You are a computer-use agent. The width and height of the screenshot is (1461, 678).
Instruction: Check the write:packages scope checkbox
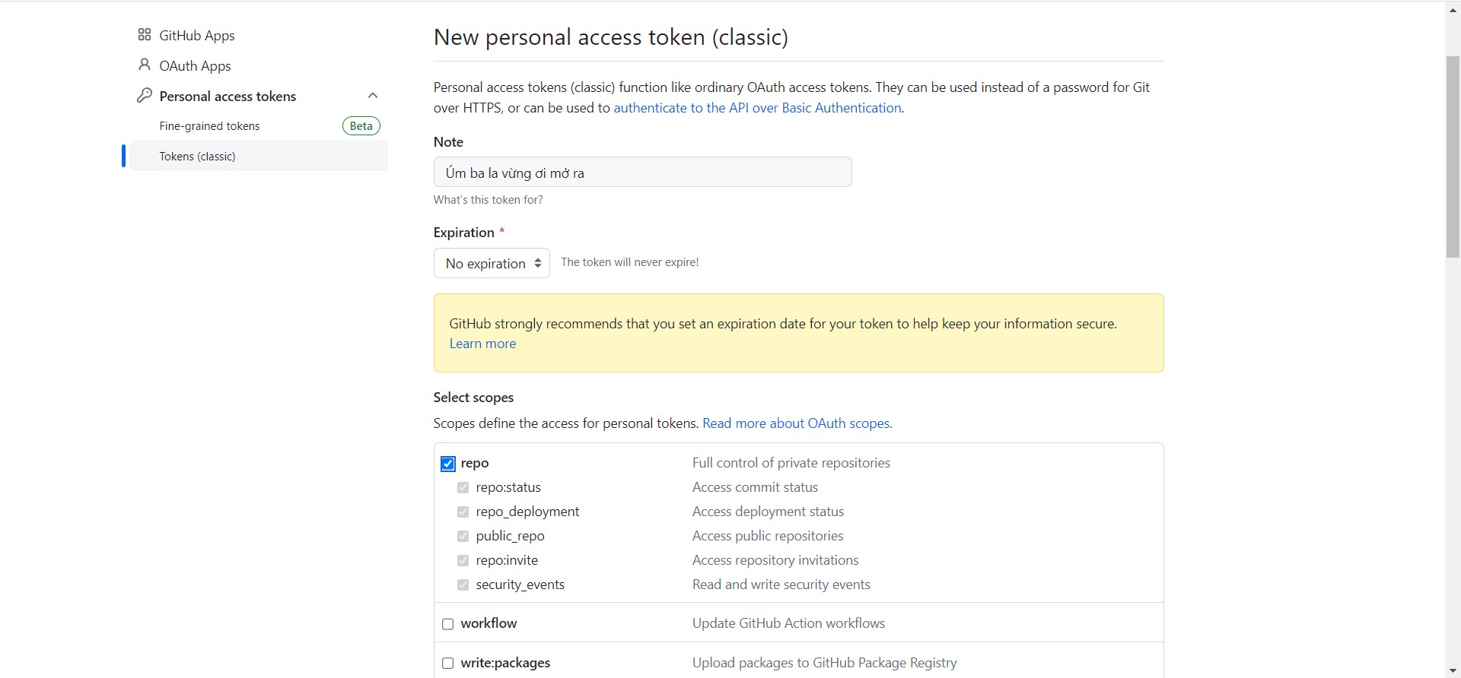[448, 664]
